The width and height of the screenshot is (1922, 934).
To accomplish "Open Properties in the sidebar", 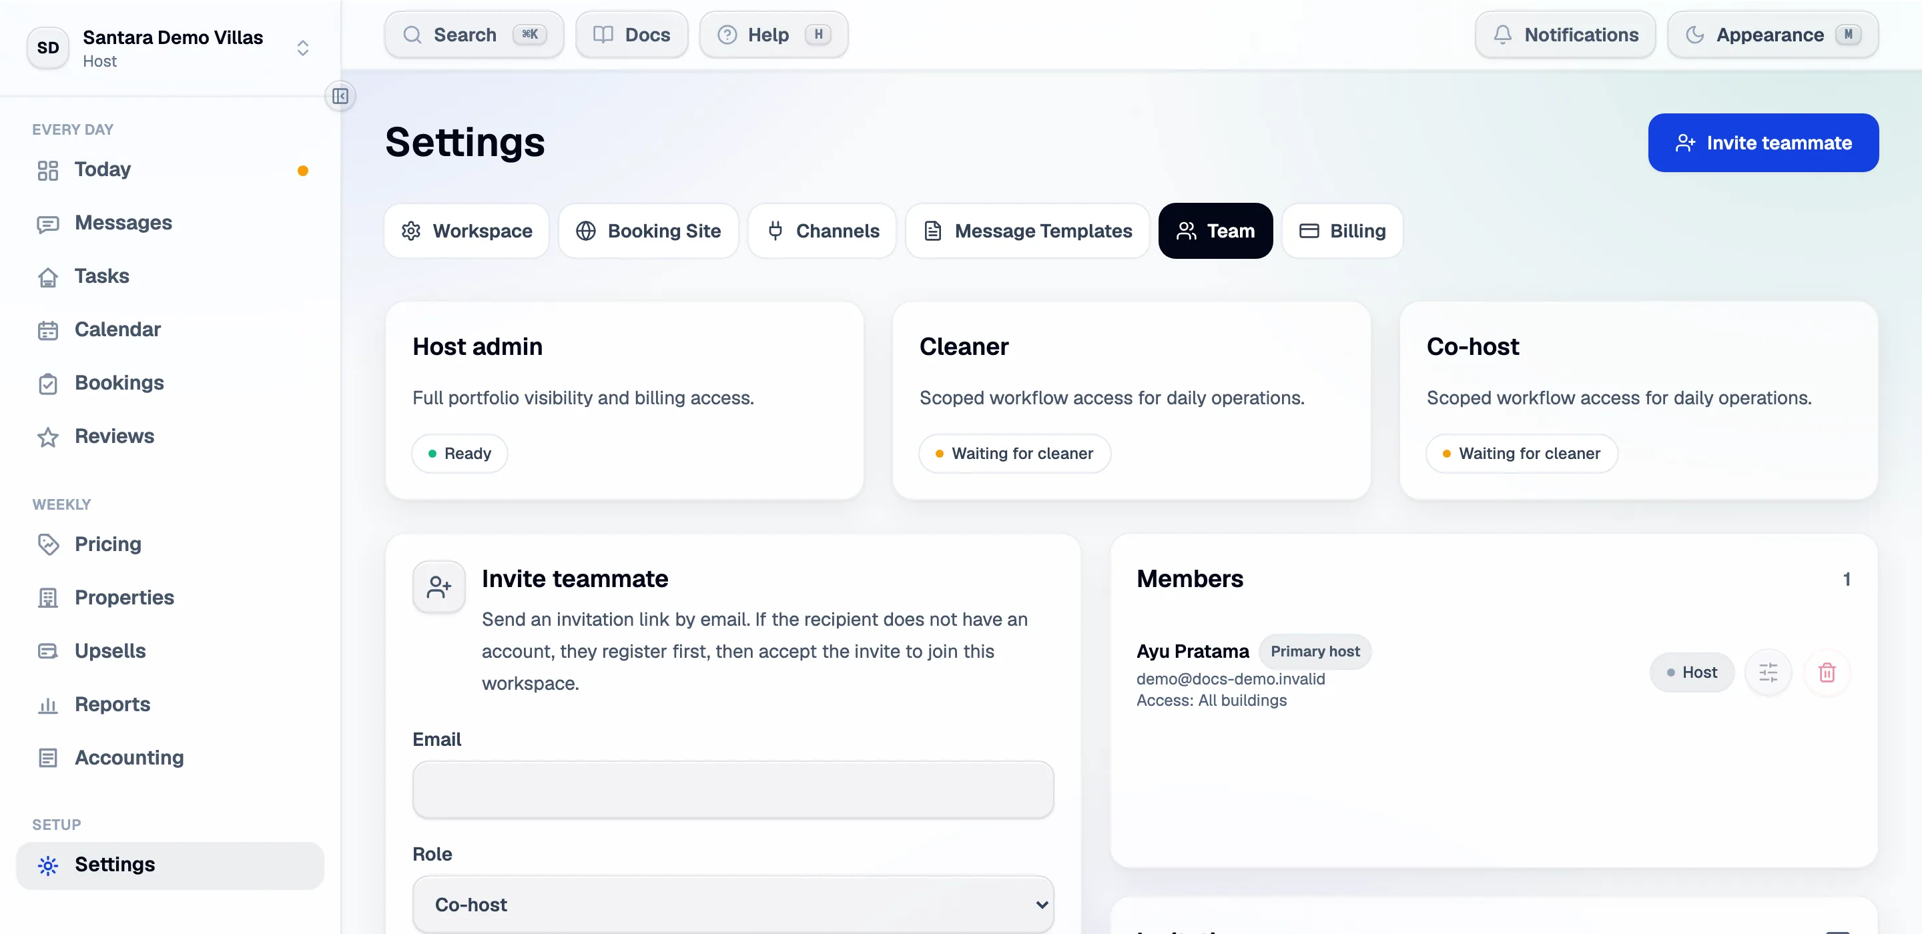I will coord(170,598).
